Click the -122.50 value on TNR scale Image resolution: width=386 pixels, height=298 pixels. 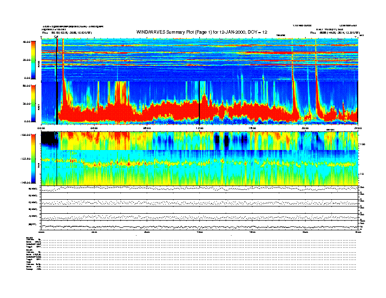coord(25,159)
